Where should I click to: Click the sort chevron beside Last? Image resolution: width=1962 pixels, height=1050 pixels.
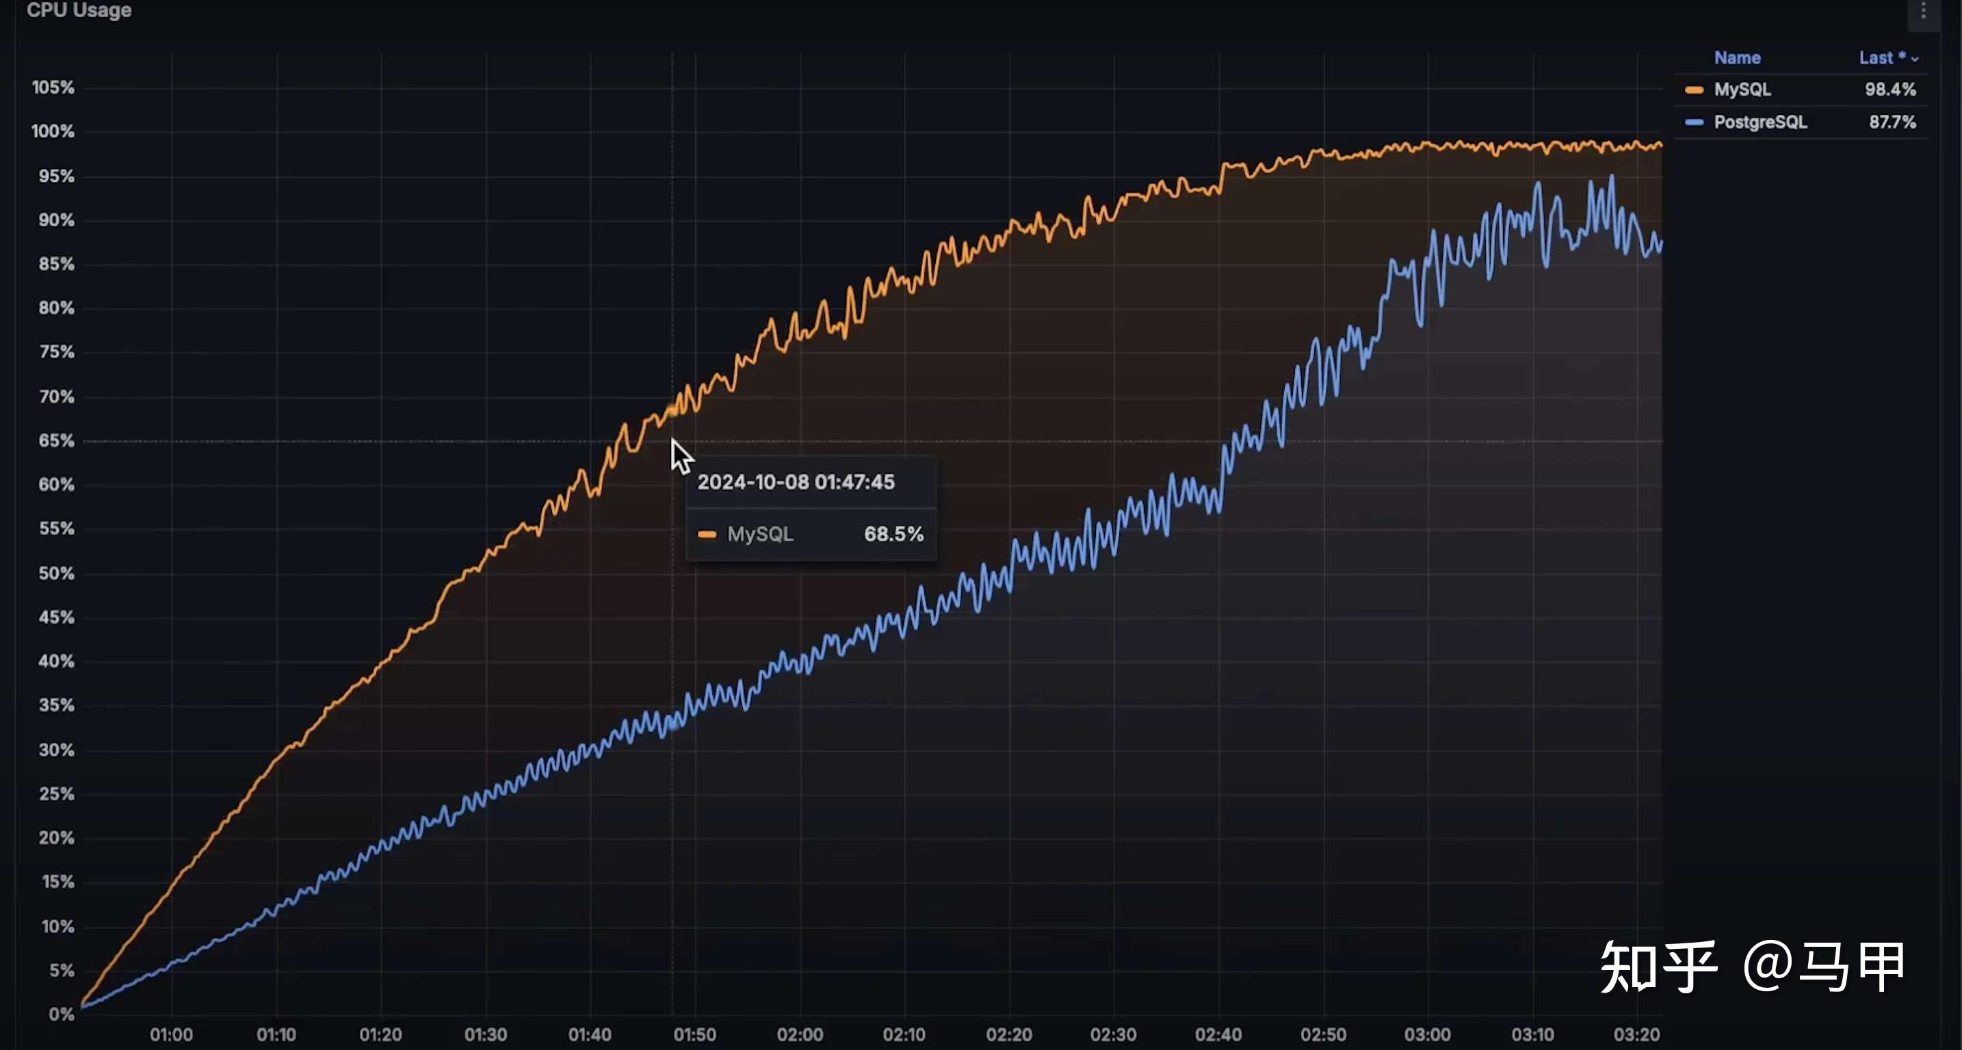pos(1915,59)
